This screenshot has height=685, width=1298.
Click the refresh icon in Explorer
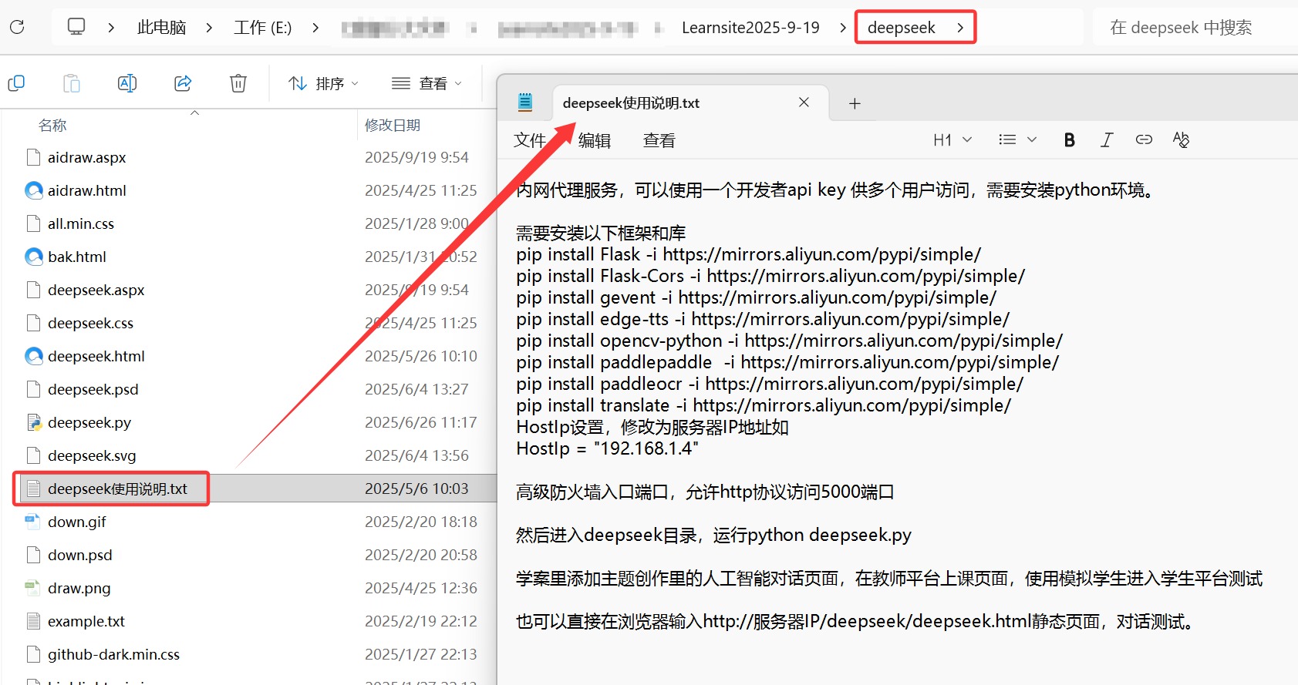point(17,28)
